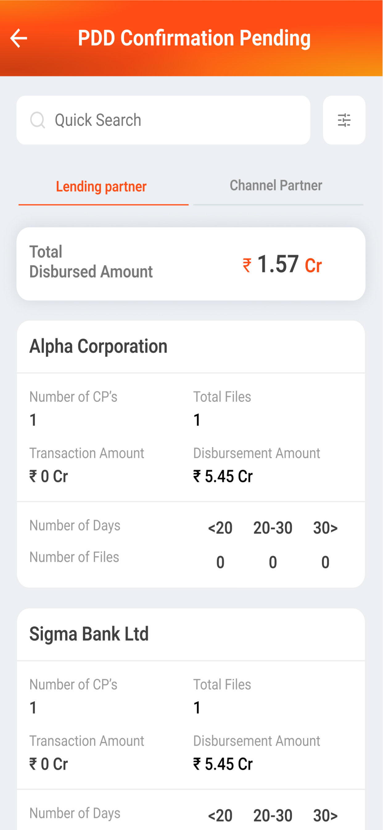The height and width of the screenshot is (830, 383).
Task: Open Sigma Bank Ltd card header
Action: (x=191, y=634)
